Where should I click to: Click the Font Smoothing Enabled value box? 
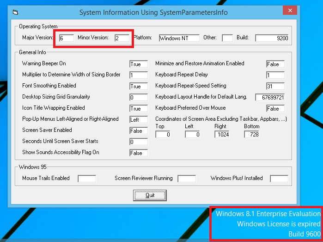click(139, 86)
